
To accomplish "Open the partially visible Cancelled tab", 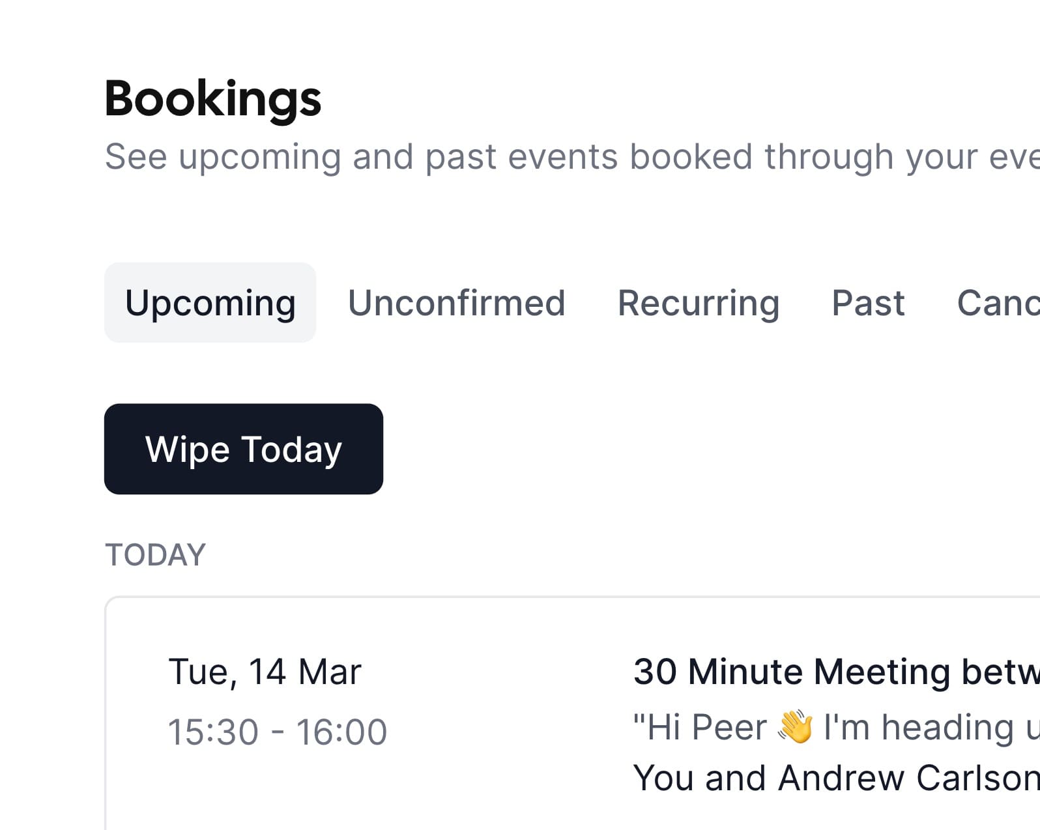I will pos(997,303).
